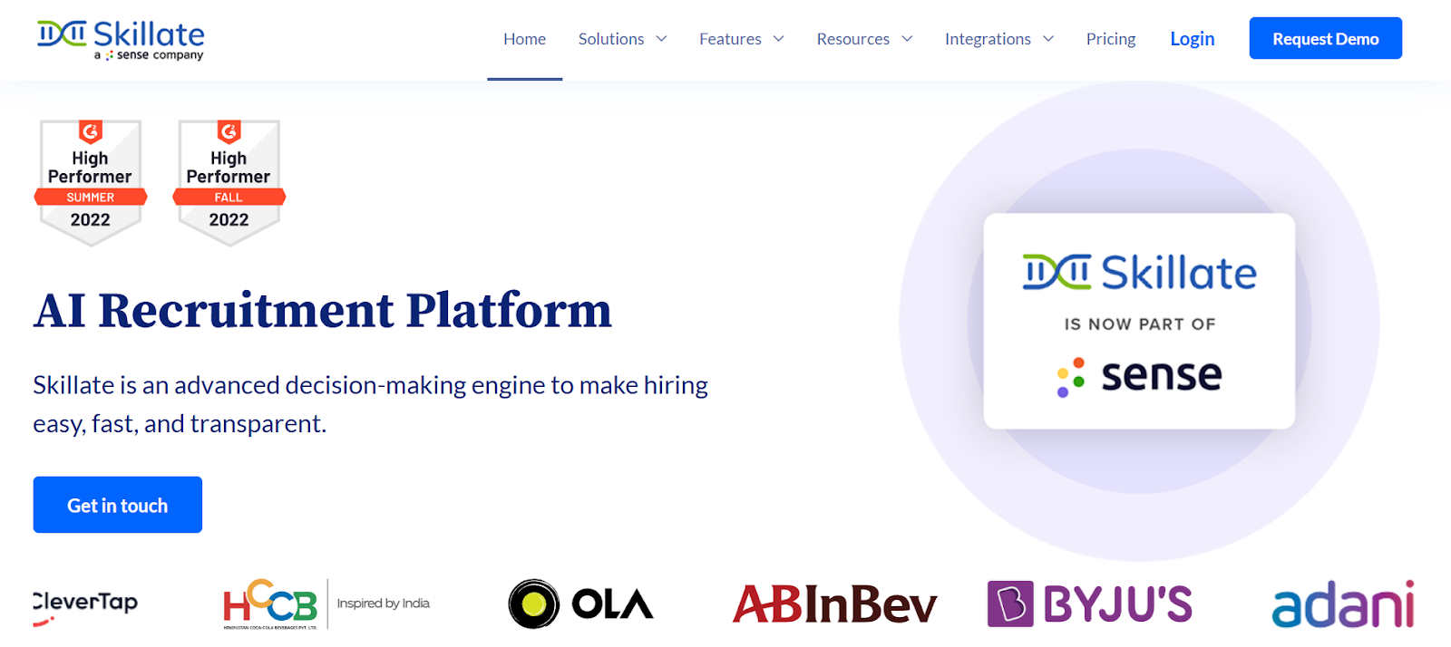Expand the Features dropdown chevron
The image size is (1451, 647).
(778, 39)
